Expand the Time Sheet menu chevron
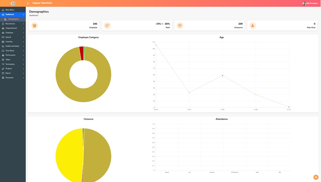Viewport: 321px width, 182px height. pyautogui.click(x=23, y=51)
